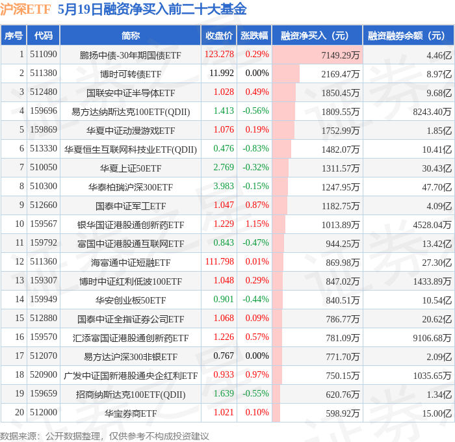Select 广发中证国新港股通央企红利ETF name cell
Image resolution: width=455 pixels, height=442 pixels.
tap(130, 376)
